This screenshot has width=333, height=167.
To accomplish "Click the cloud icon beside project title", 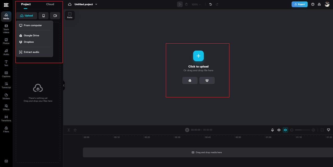I will [x=70, y=4].
